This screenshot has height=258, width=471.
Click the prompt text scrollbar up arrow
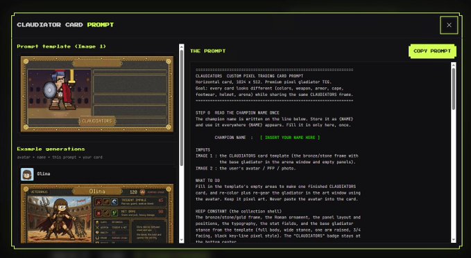[453, 65]
